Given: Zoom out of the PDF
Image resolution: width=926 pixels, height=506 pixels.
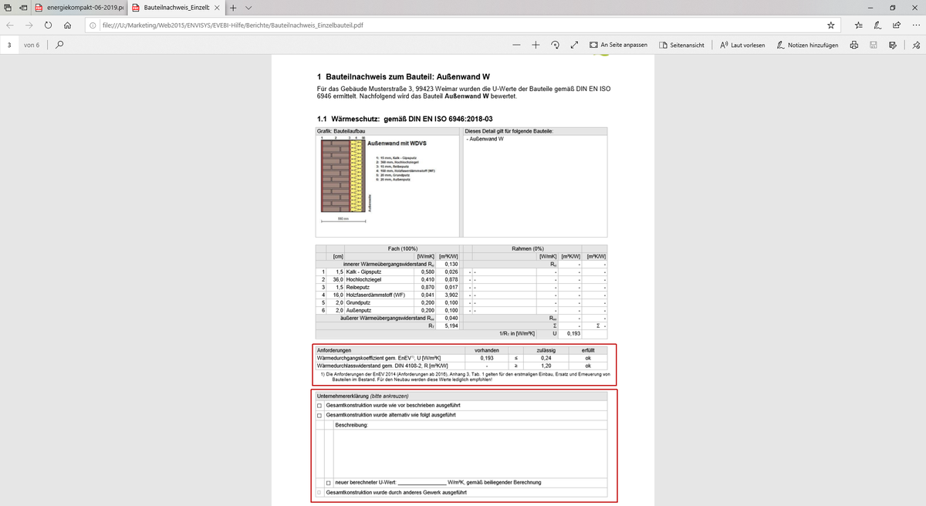Looking at the screenshot, I should point(516,45).
